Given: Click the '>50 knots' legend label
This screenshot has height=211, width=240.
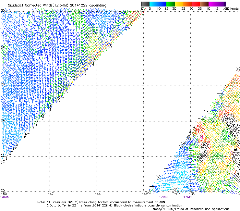Looking at the screenshot, I should tap(231, 9).
